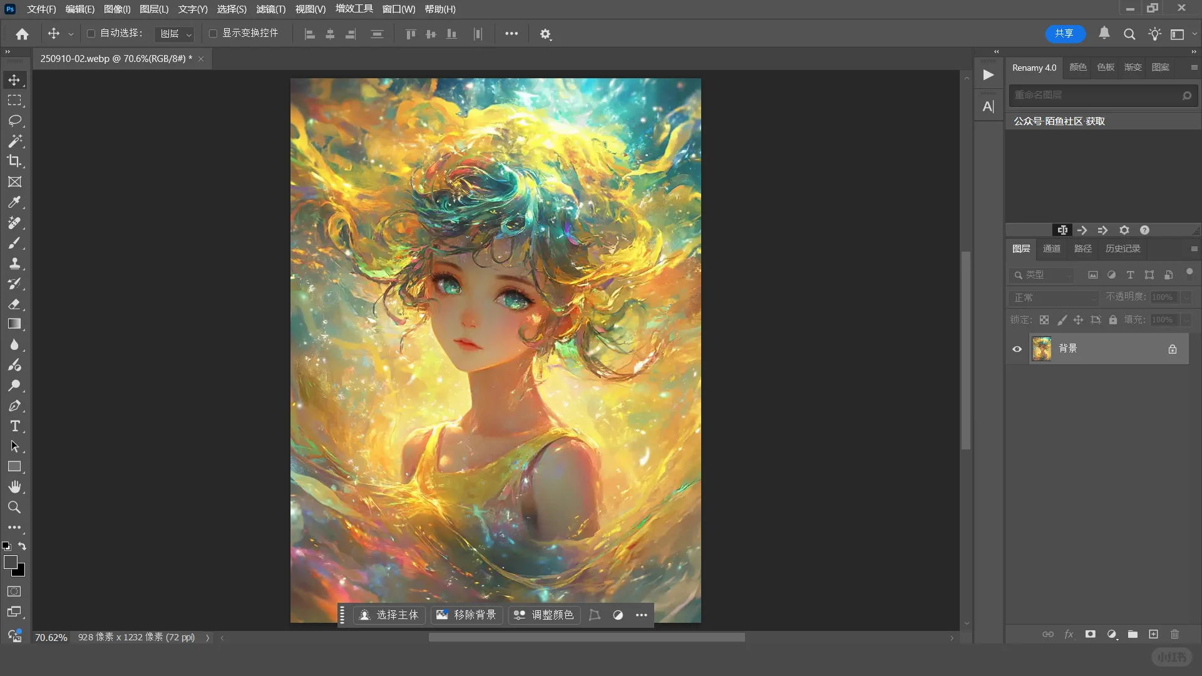
Task: Select the Clone Stamp tool
Action: [14, 263]
